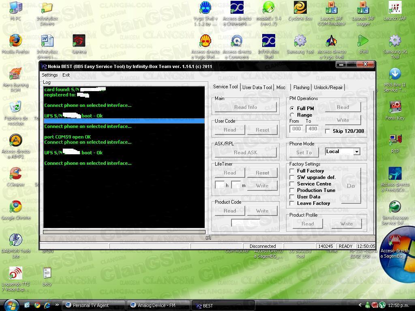Click the PM range To field
Viewport: 415px width, 311px height.
[312, 129]
